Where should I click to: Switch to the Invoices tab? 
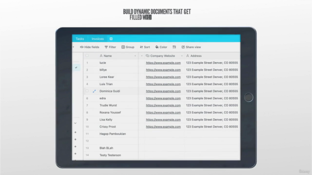[97, 39]
